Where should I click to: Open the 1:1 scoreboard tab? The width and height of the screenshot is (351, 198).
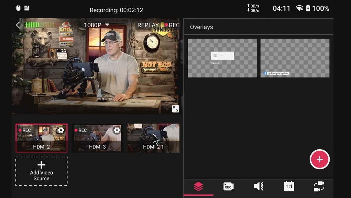click(x=289, y=186)
